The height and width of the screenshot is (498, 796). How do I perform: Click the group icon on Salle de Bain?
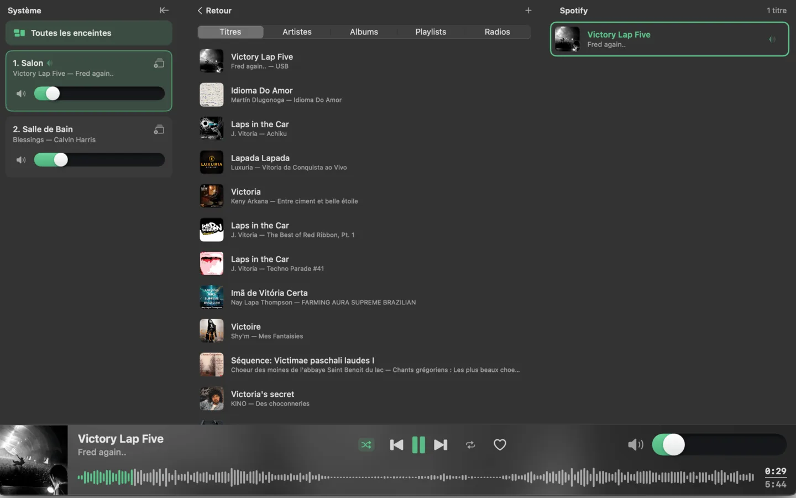(x=159, y=130)
